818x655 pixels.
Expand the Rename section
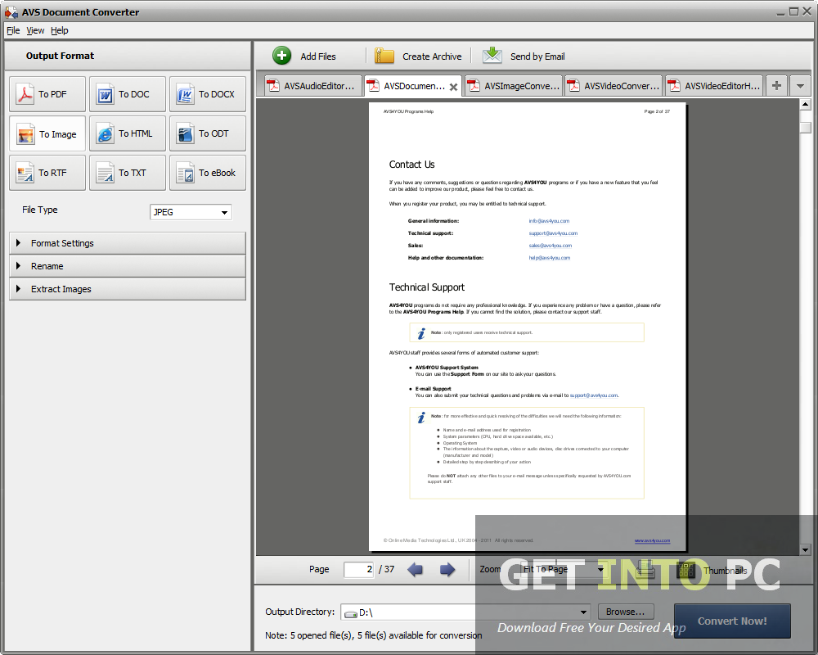tap(128, 266)
